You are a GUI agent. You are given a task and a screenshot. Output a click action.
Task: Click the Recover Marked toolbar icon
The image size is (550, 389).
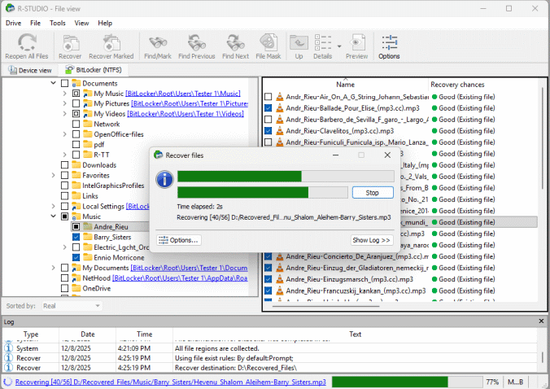(x=111, y=42)
